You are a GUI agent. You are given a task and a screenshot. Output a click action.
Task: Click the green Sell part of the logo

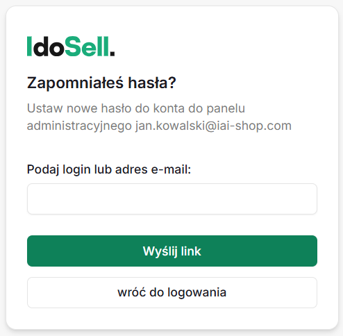click(87, 47)
